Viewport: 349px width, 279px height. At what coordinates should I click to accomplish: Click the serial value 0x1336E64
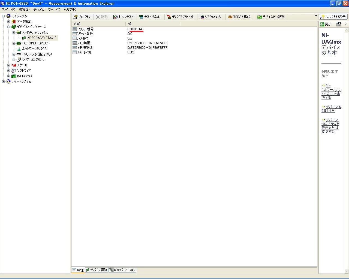[x=135, y=29]
